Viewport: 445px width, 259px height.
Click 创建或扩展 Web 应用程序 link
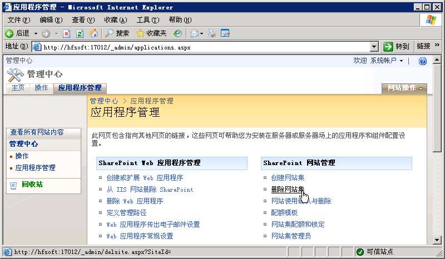[x=145, y=178]
